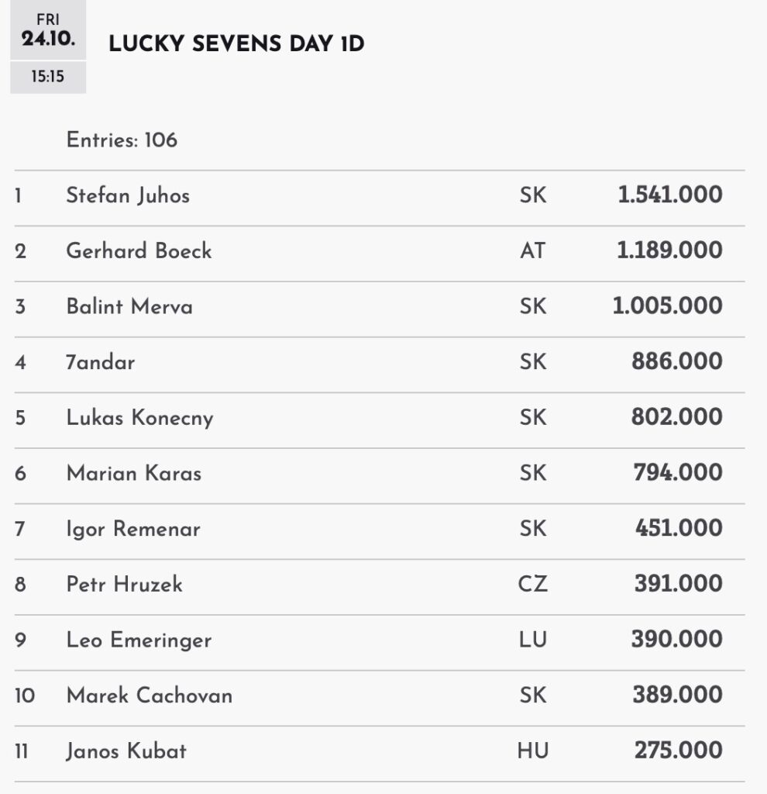This screenshot has width=767, height=794.
Task: Click the AT country code for Gerhard Boeck
Action: pyautogui.click(x=532, y=251)
